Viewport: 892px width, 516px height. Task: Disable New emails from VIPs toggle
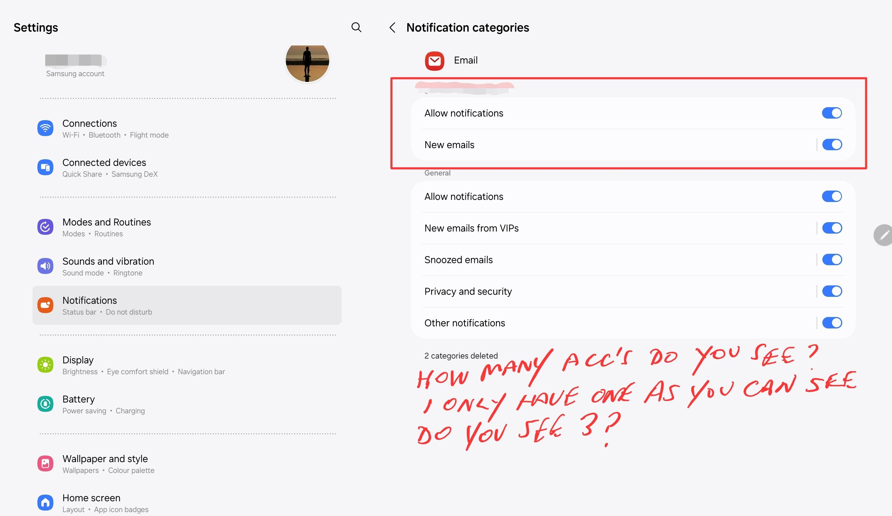pyautogui.click(x=831, y=228)
